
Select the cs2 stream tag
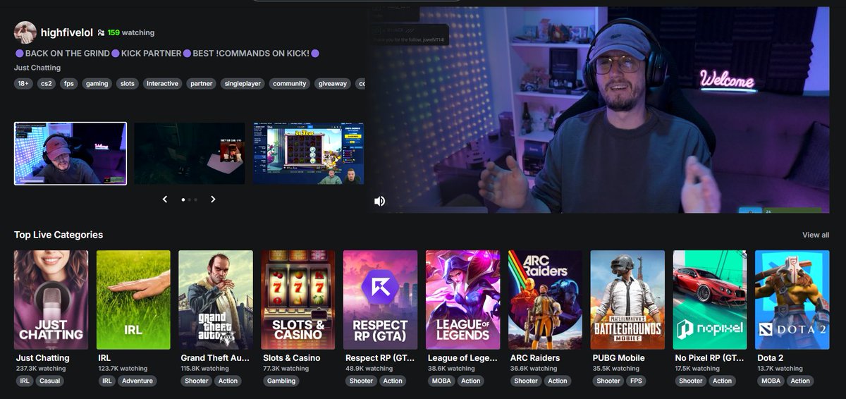(x=47, y=83)
